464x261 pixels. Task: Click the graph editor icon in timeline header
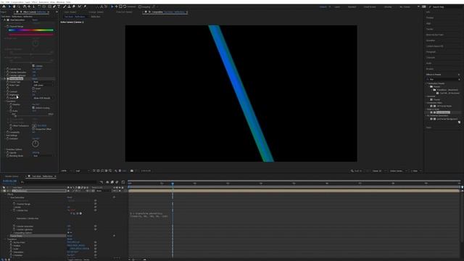pyautogui.click(x=123, y=182)
